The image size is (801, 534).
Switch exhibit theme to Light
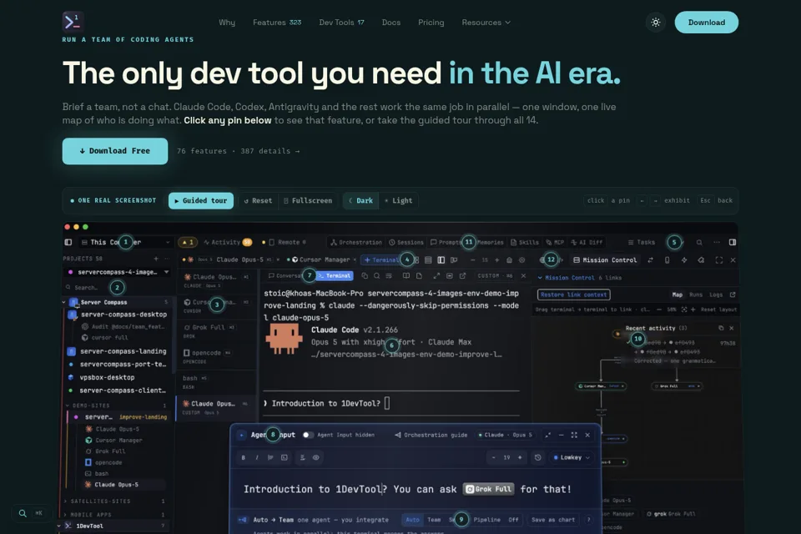click(399, 200)
